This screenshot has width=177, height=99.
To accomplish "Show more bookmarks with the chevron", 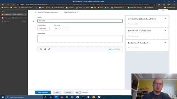I will pyautogui.click(x=161, y=8).
